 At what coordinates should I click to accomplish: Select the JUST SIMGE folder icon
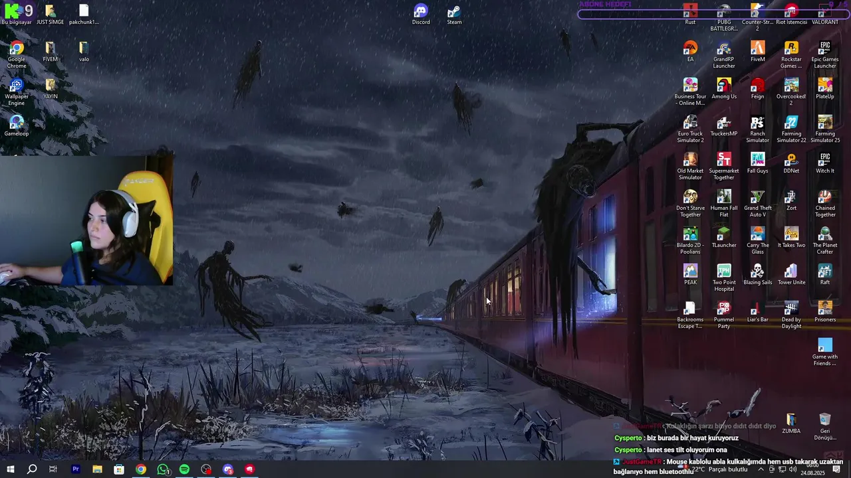tap(50, 15)
